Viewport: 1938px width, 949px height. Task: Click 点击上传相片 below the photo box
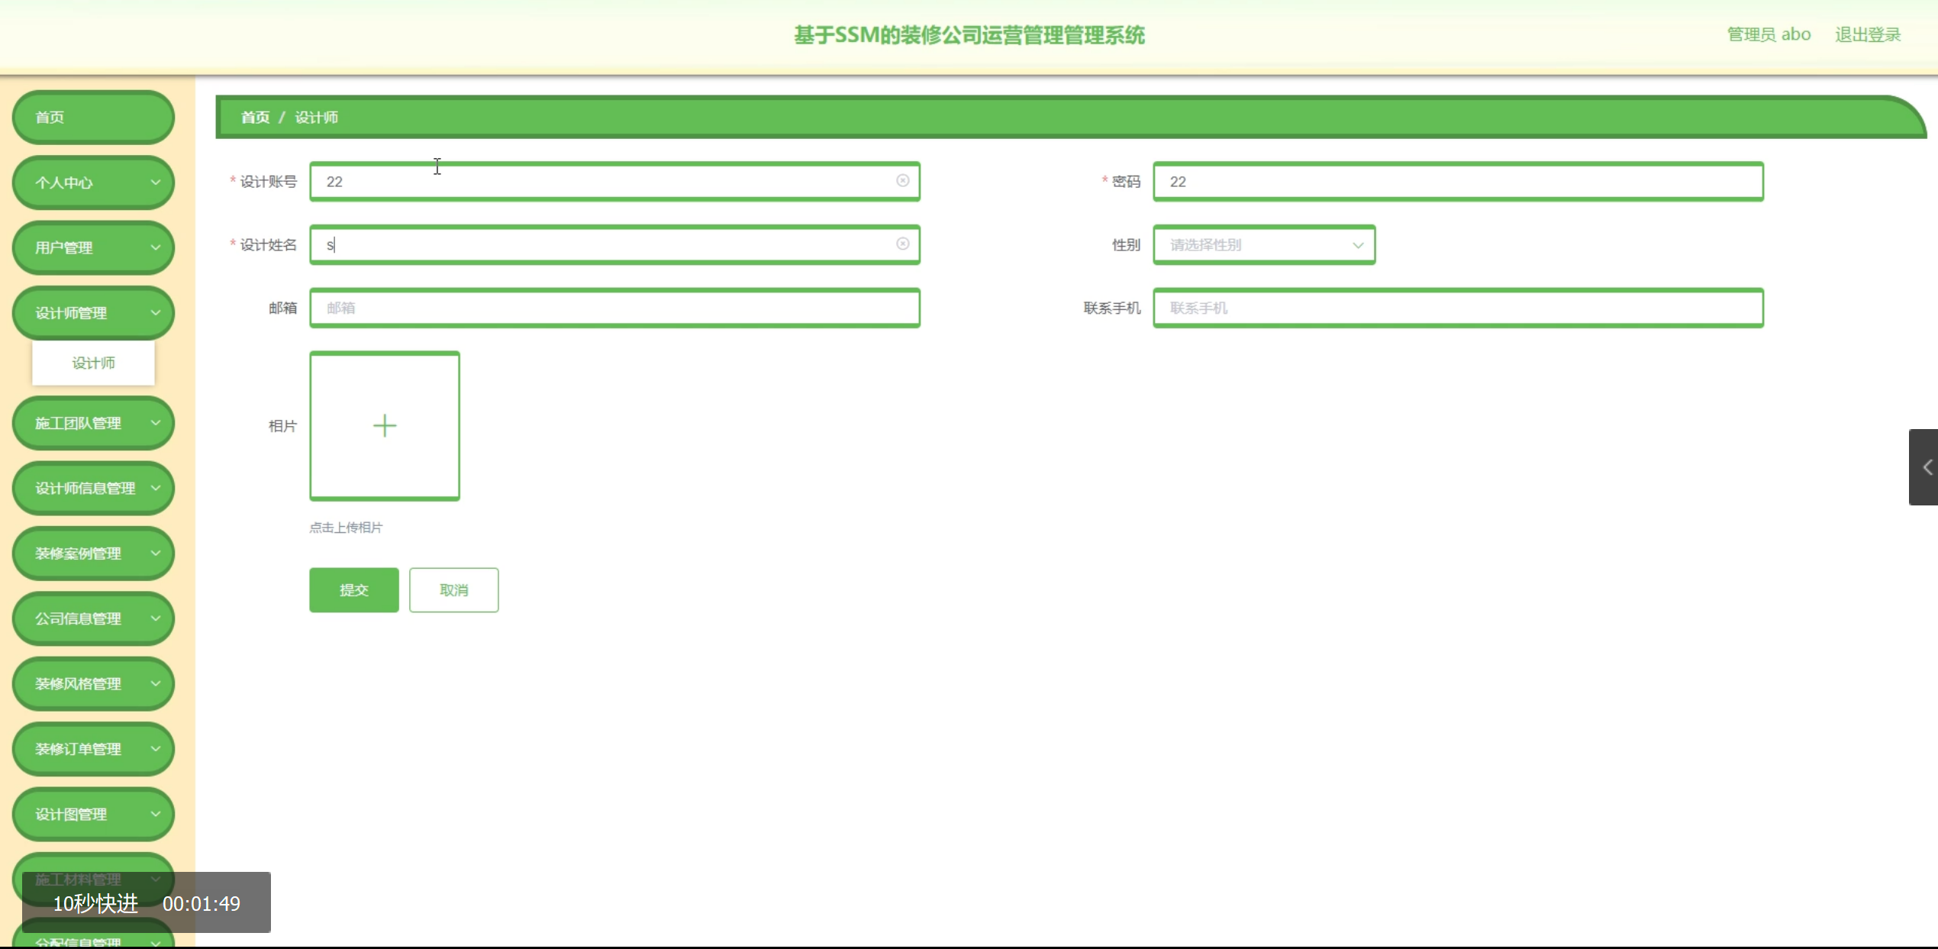(346, 527)
